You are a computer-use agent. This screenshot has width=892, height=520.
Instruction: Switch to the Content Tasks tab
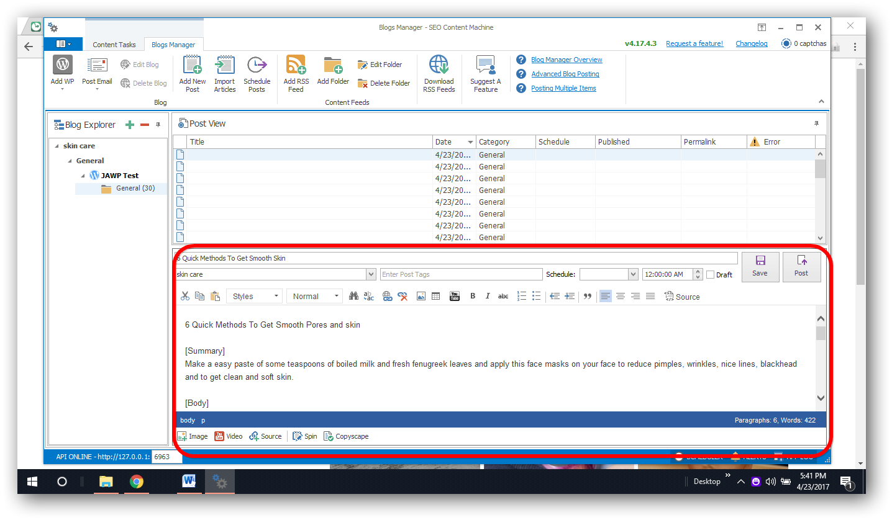(x=114, y=45)
